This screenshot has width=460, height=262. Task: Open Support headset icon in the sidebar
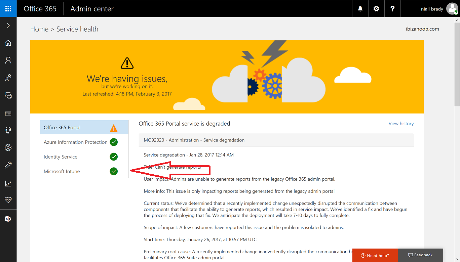pyautogui.click(x=8, y=130)
